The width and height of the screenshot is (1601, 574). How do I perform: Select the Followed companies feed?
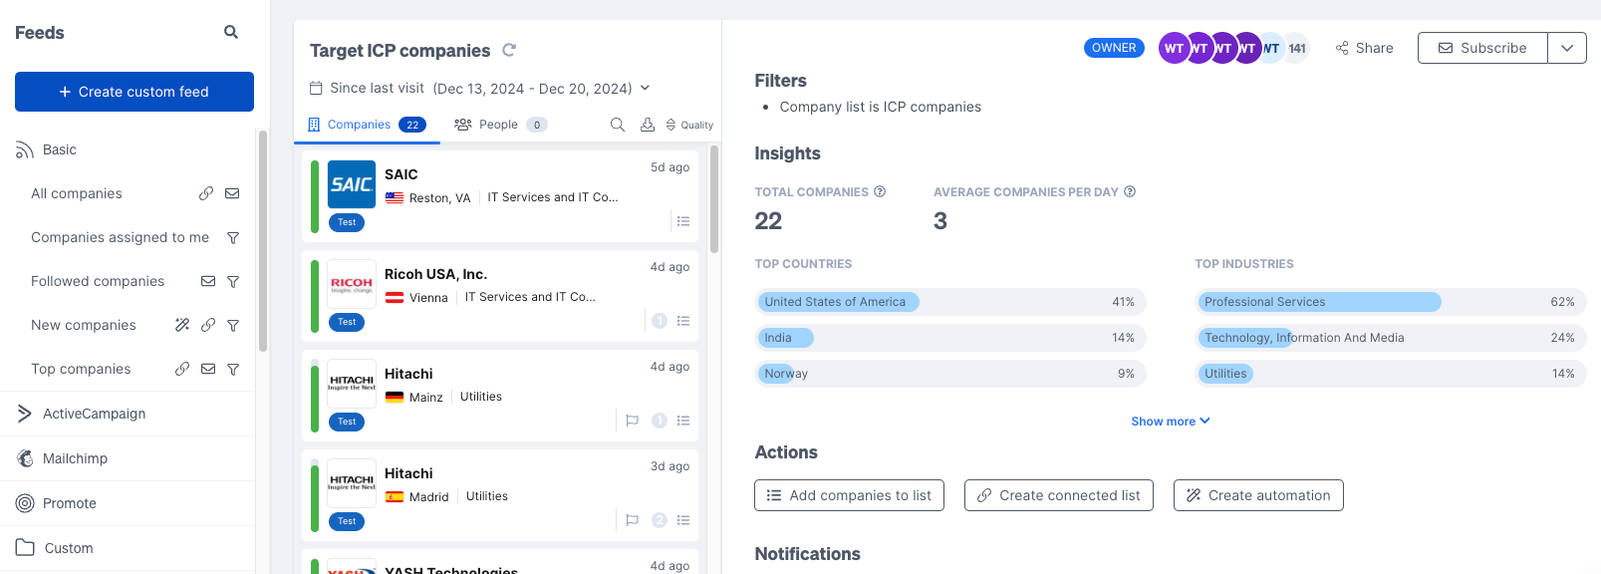98,281
